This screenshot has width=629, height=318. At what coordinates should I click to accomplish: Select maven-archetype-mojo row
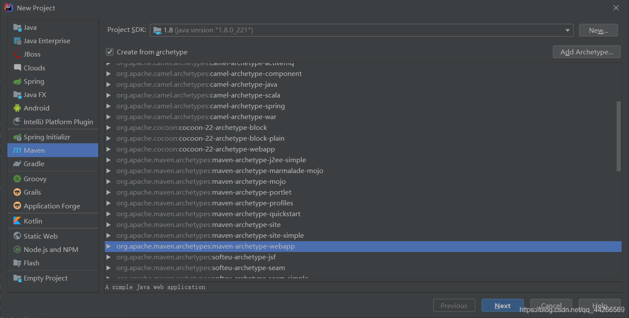coord(363,182)
